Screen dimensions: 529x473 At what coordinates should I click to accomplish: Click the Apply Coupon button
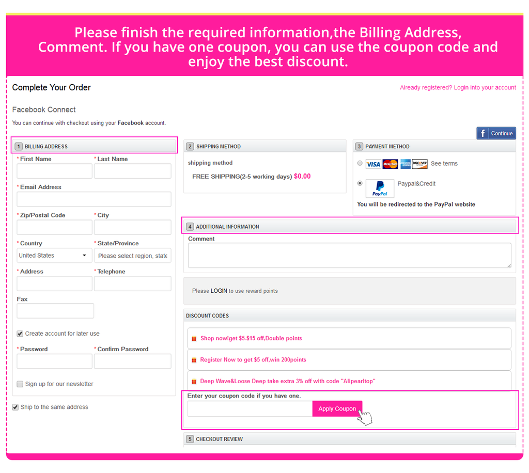[337, 409]
